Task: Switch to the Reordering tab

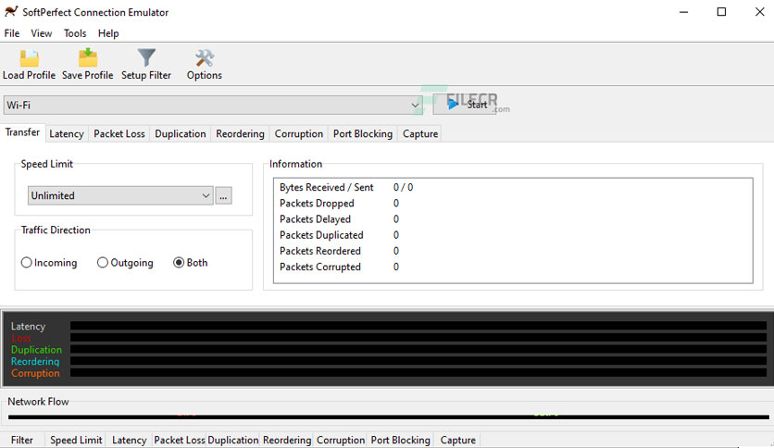Action: click(241, 133)
